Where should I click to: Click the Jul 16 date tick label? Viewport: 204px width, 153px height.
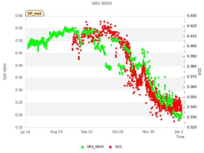pos(25,132)
